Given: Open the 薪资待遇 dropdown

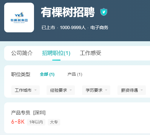Looking at the screenshot, I should pos(132,90).
